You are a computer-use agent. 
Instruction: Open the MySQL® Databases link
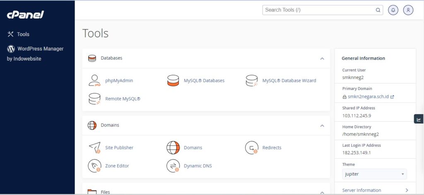204,81
